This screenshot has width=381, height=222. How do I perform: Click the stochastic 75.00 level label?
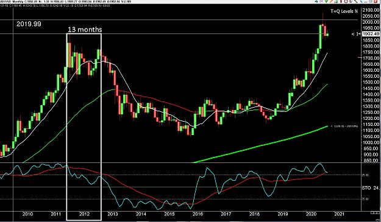point(366,199)
